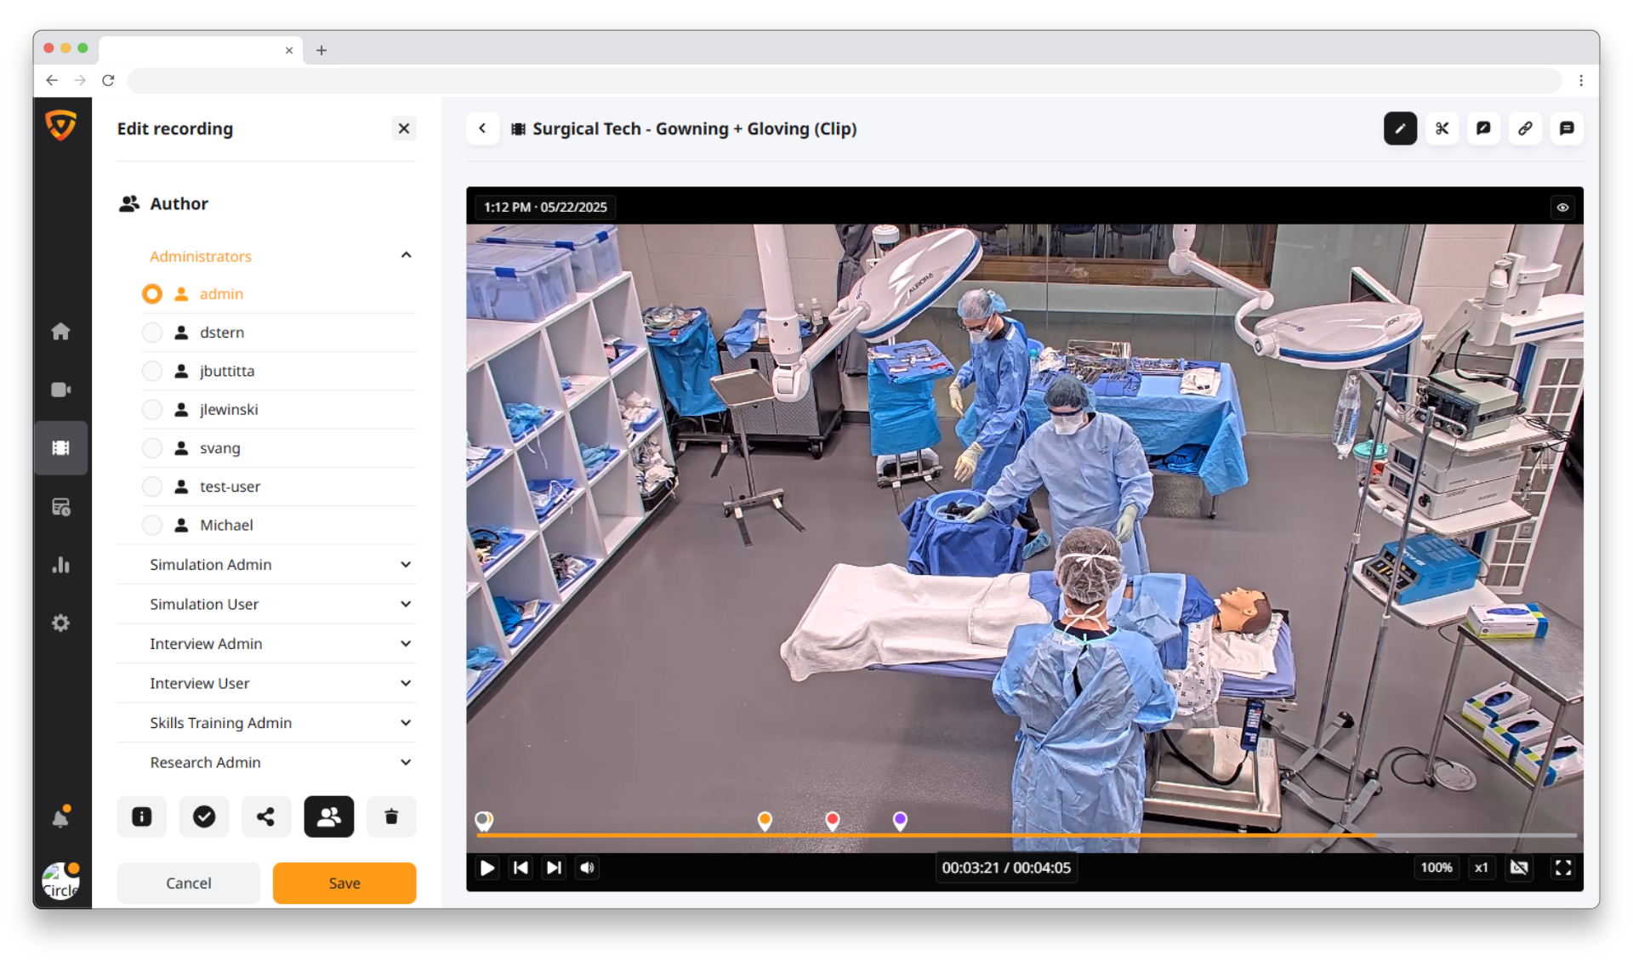Close the Edit recording panel

coord(404,128)
